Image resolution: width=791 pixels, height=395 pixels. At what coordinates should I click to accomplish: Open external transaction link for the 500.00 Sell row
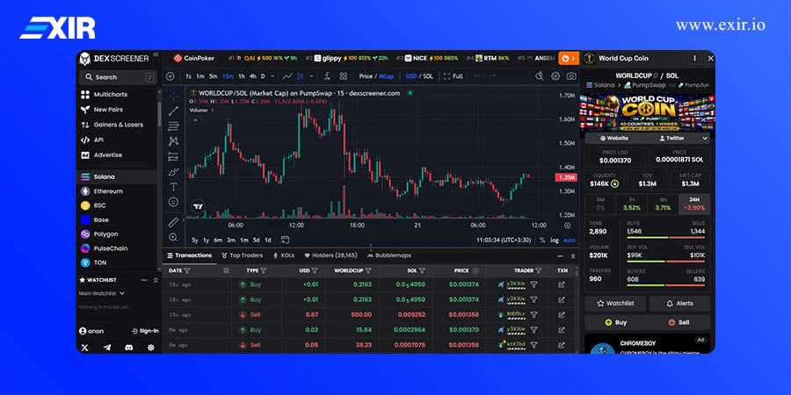[x=562, y=315]
